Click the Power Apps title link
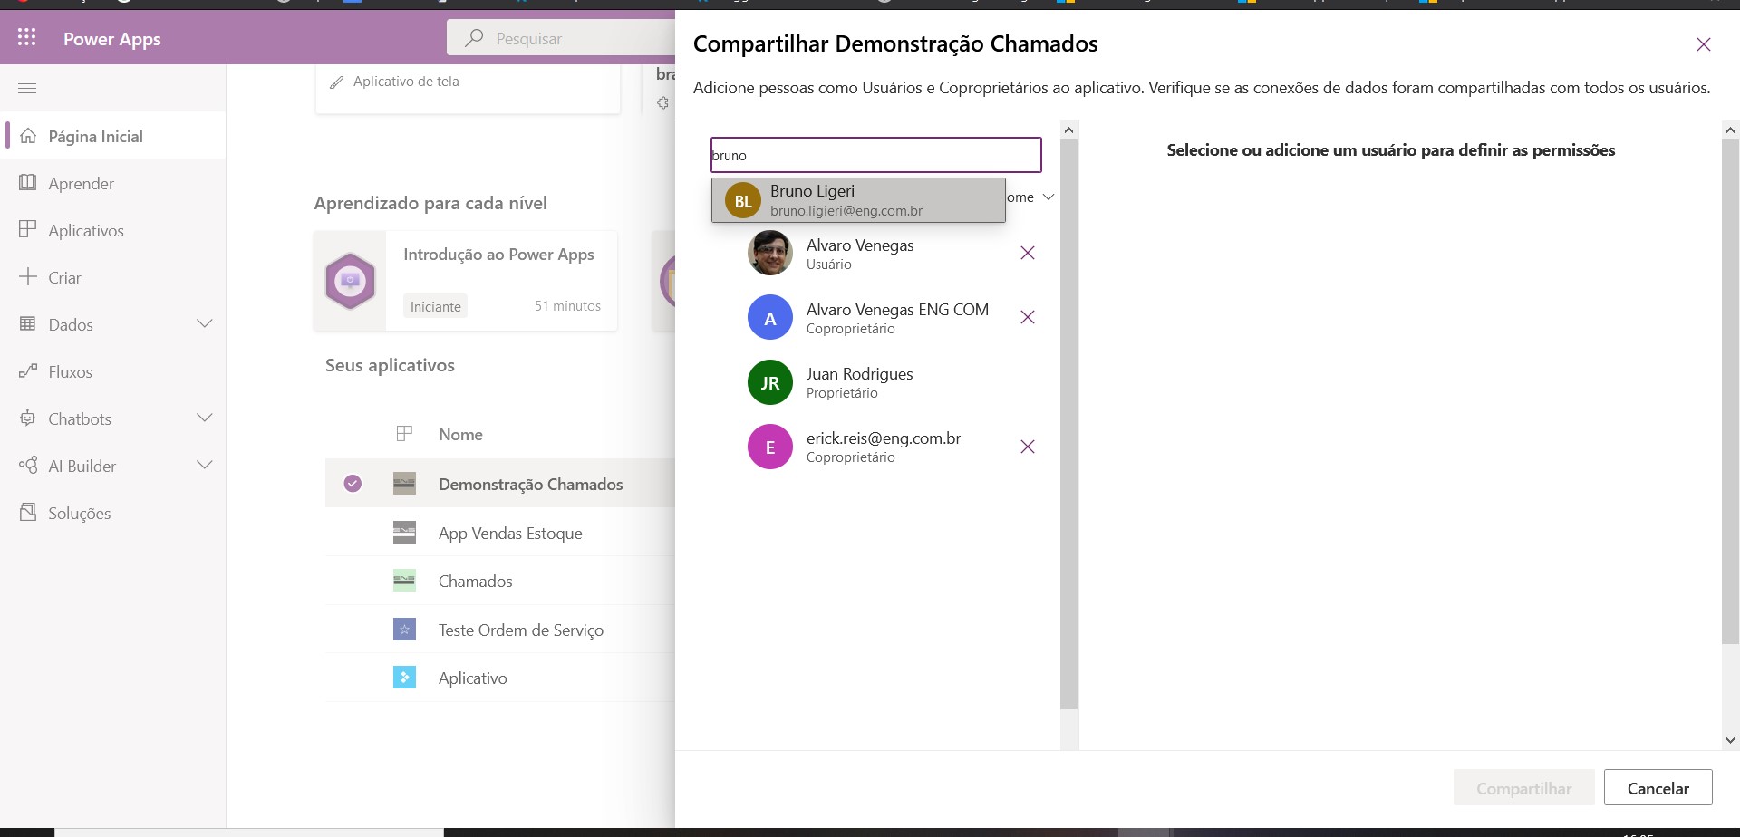1740x837 pixels. tap(112, 39)
